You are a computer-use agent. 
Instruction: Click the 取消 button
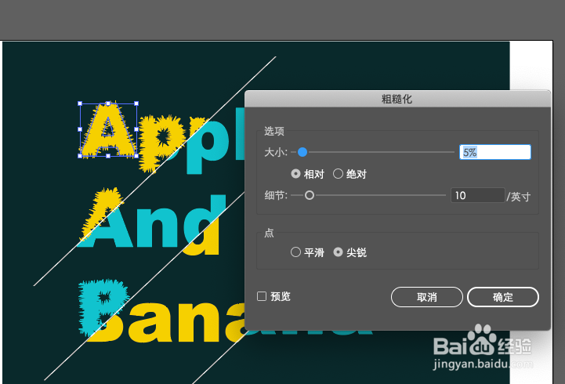427,297
